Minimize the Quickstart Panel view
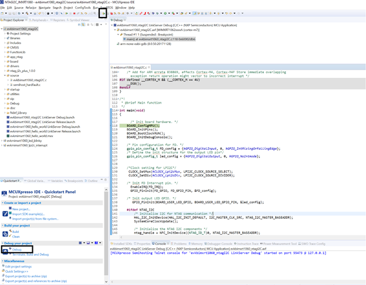The width and height of the screenshot is (366, 285). point(102,180)
